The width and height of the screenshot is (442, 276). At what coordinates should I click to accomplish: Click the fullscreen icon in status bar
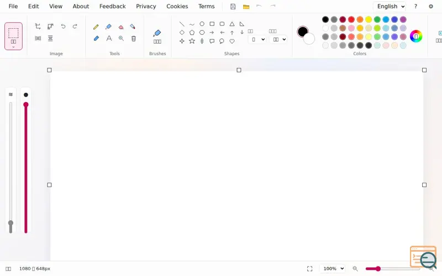(310, 269)
